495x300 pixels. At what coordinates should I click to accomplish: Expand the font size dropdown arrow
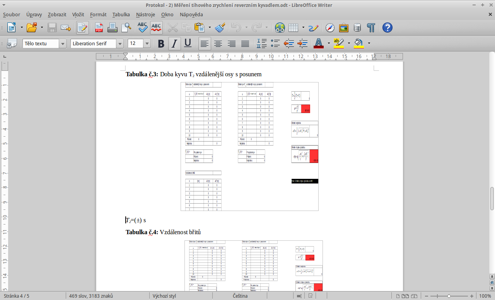tap(147, 44)
